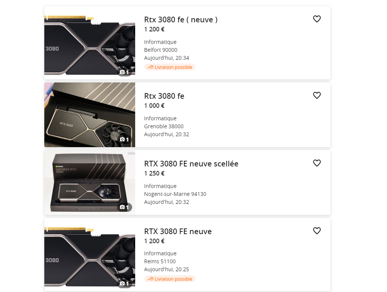Click the boxed GeForce RTX 3080 thumbnail
Image resolution: width=387 pixels, height=292 pixels.
pyautogui.click(x=89, y=182)
